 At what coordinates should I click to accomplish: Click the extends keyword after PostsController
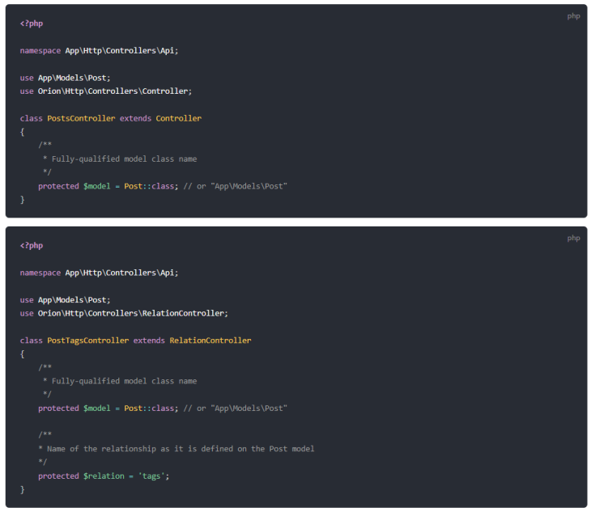click(x=135, y=118)
